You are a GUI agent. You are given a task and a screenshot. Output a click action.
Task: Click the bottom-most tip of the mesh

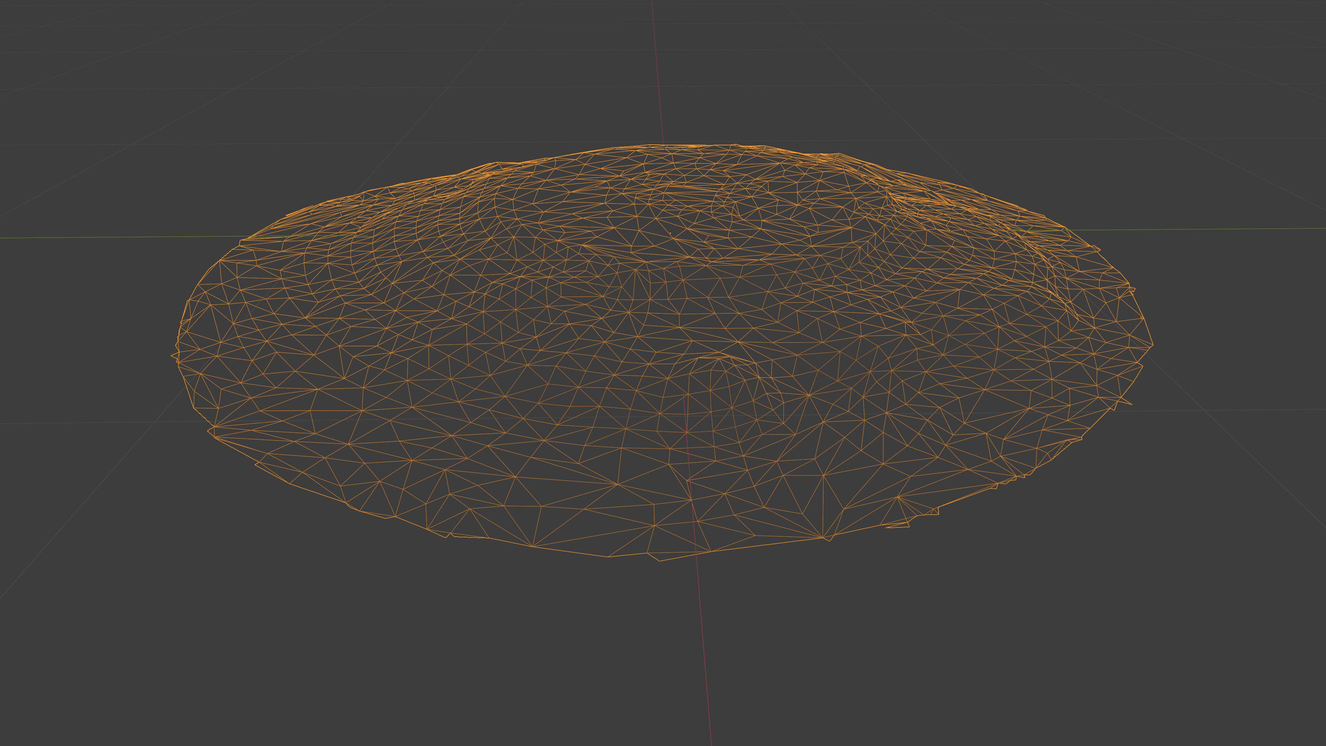[x=660, y=560]
